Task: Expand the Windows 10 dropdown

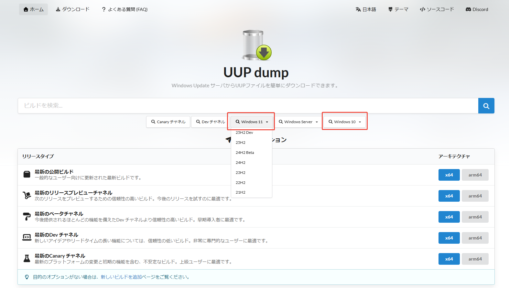Action: click(x=344, y=122)
